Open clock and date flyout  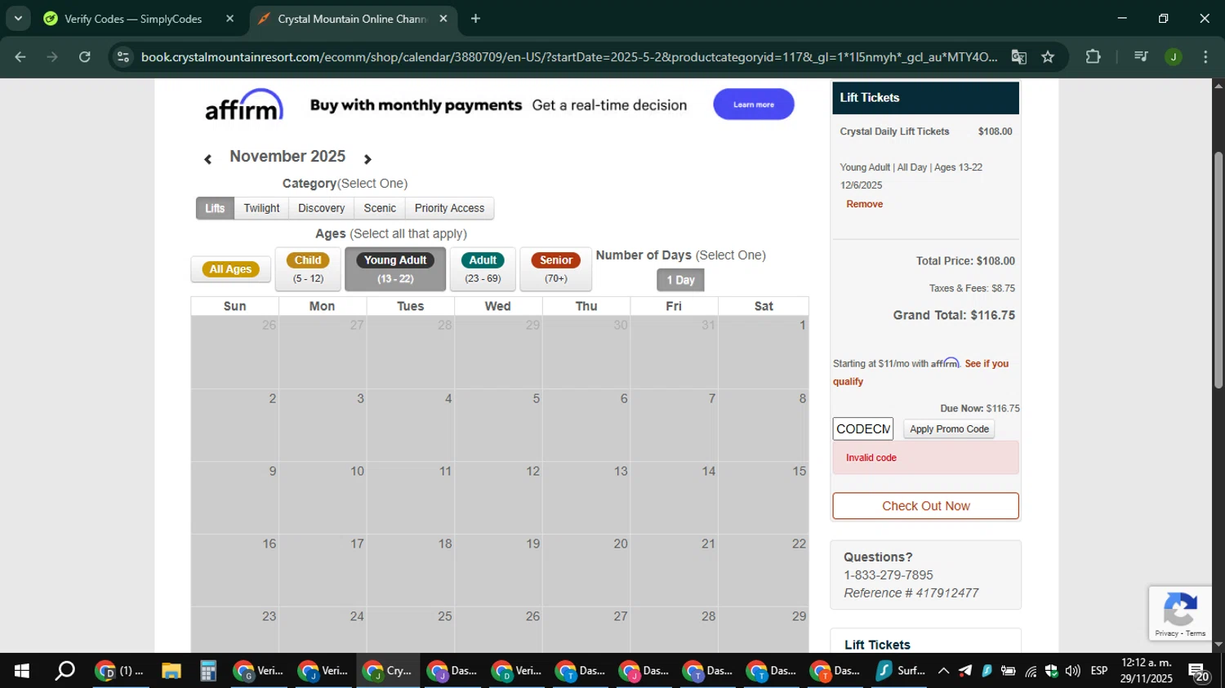tap(1147, 671)
